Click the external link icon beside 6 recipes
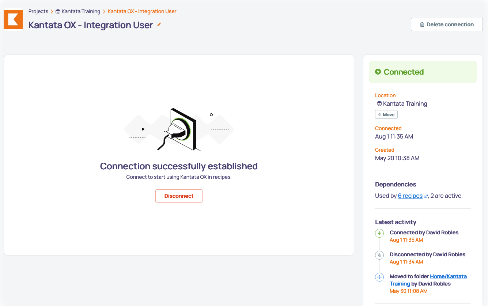 pos(425,196)
